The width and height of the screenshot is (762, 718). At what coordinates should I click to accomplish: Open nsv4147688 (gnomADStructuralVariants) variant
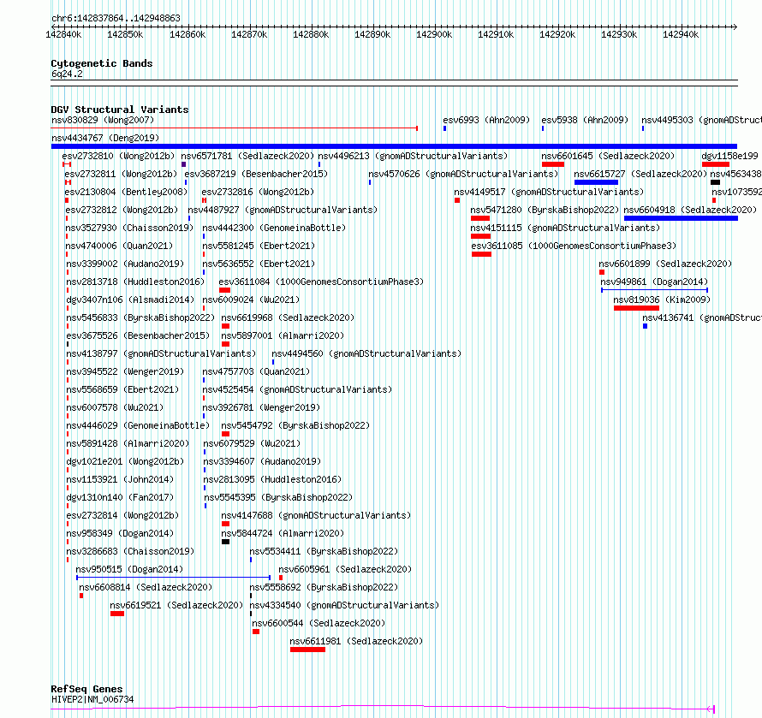pyautogui.click(x=316, y=515)
